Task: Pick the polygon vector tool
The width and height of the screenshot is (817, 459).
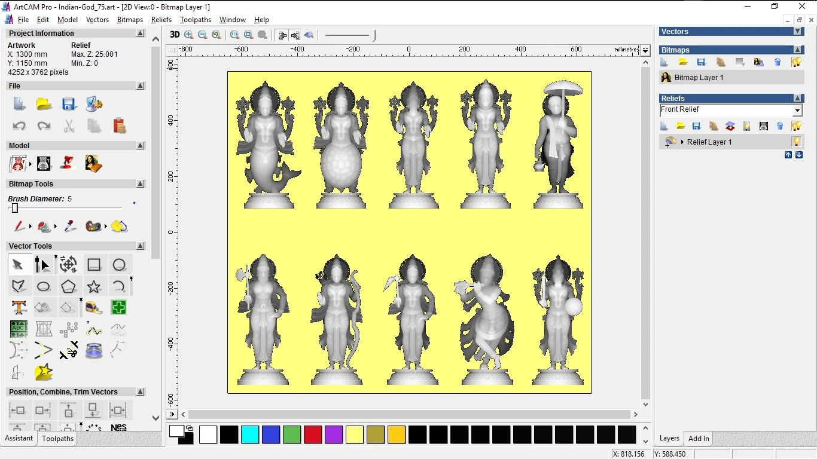Action: coord(69,286)
